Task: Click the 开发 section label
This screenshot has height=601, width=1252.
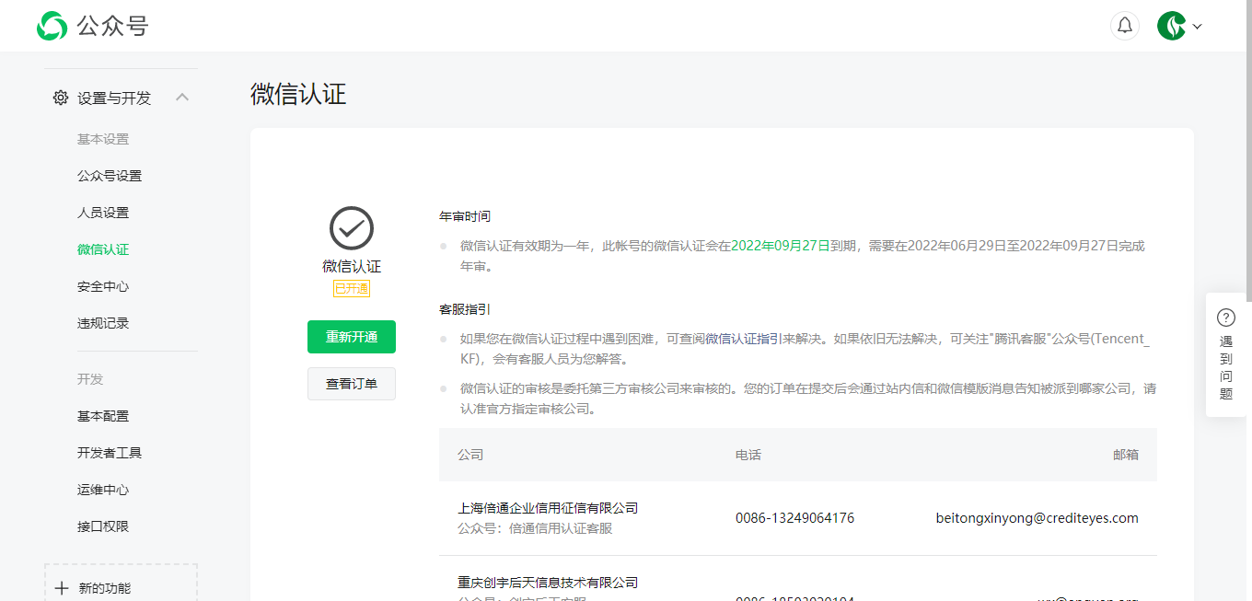Action: (90, 379)
